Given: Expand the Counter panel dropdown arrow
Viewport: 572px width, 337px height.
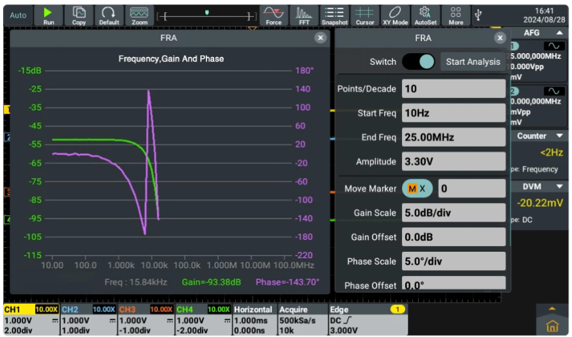Looking at the screenshot, I should click(x=559, y=136).
